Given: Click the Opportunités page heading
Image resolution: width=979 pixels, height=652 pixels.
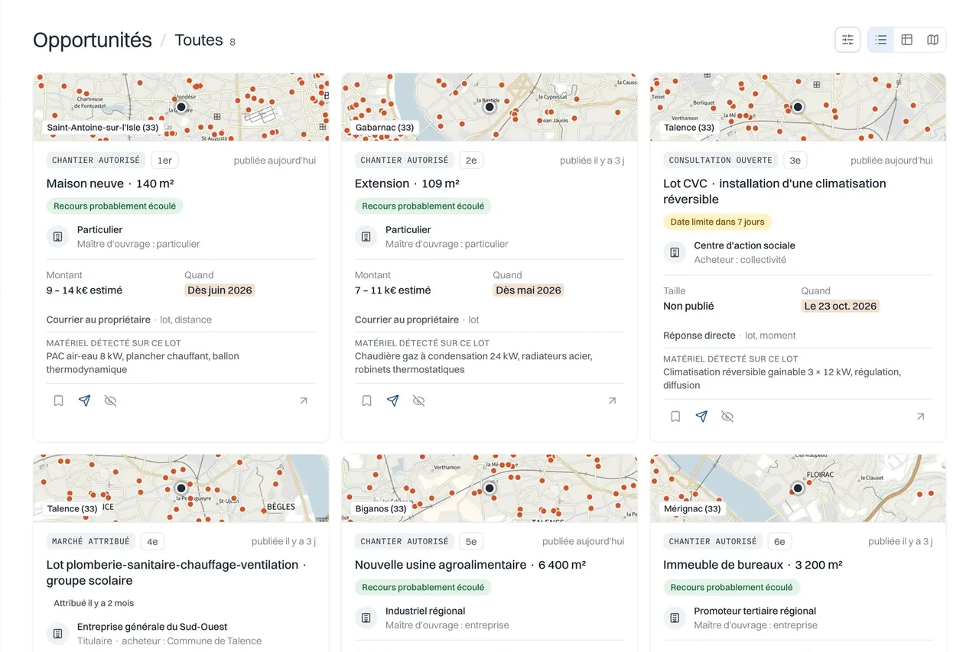Looking at the screenshot, I should click(93, 40).
